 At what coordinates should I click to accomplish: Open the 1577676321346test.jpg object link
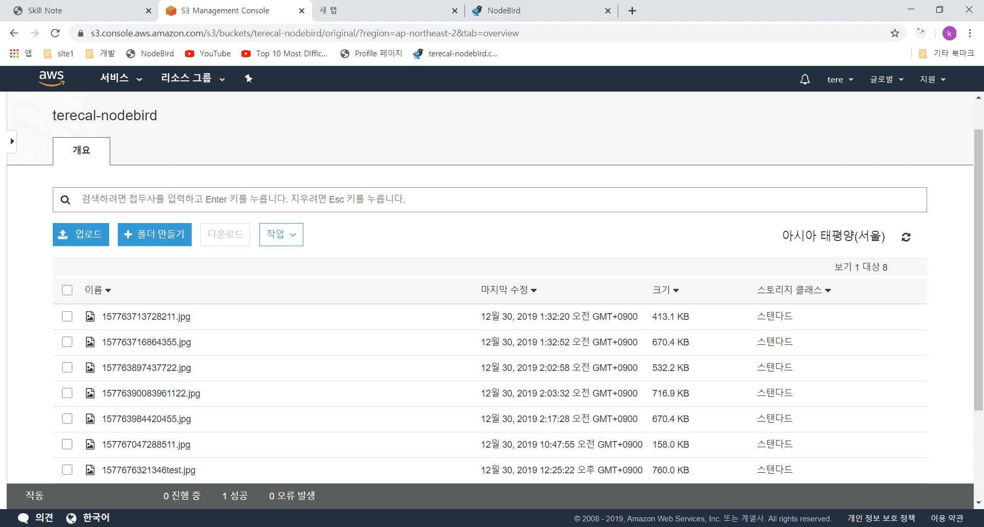[x=149, y=470]
